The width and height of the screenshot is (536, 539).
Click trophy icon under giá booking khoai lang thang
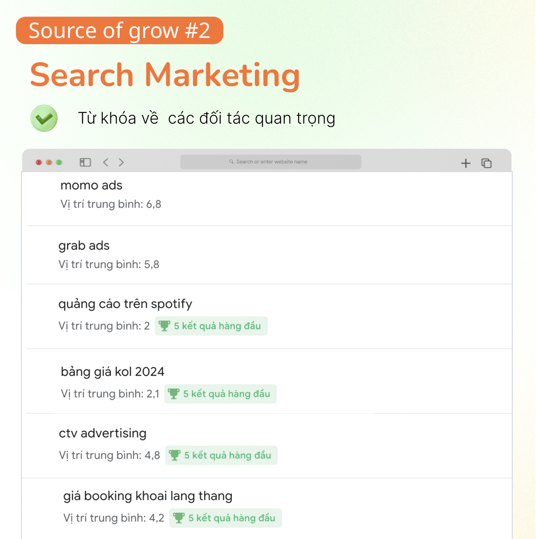click(x=179, y=518)
